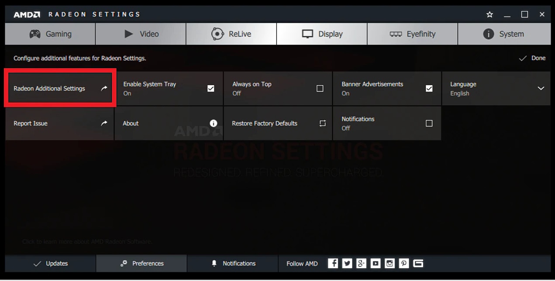555x281 pixels.
Task: Click the play icon on Video tab
Action: pyautogui.click(x=128, y=34)
